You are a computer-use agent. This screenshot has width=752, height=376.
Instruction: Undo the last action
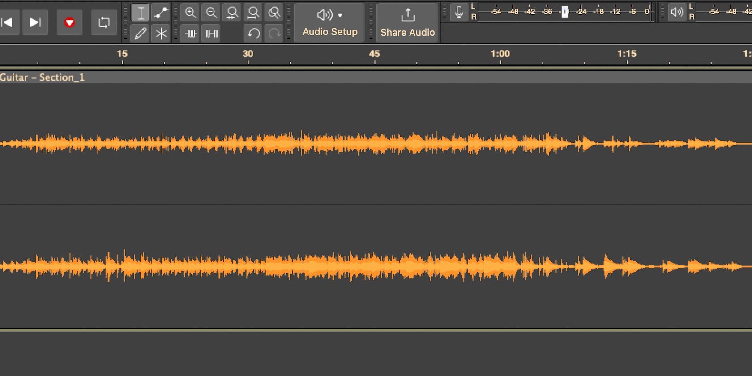pyautogui.click(x=253, y=34)
